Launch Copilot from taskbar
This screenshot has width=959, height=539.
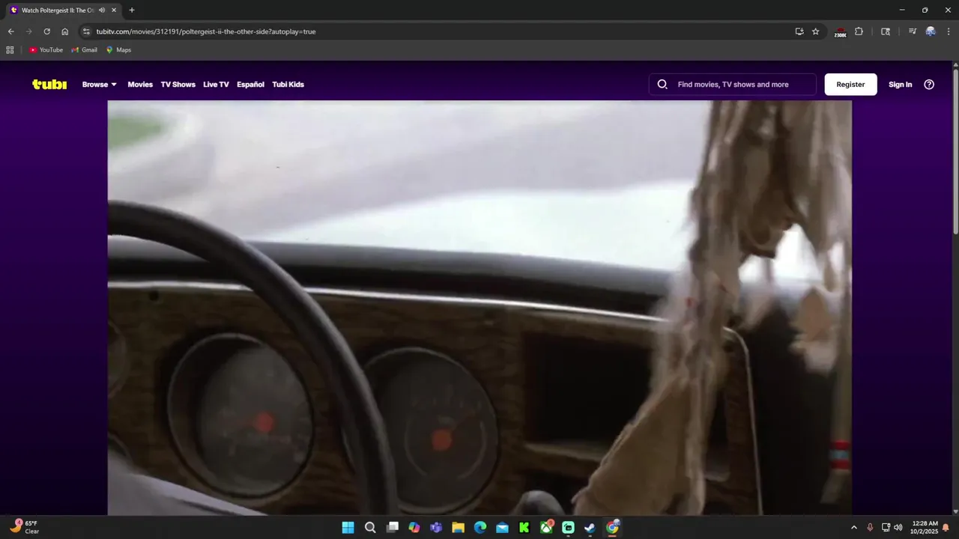[414, 528]
